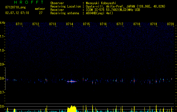Click the long bright meteor echo near 0714

click(x=72, y=81)
